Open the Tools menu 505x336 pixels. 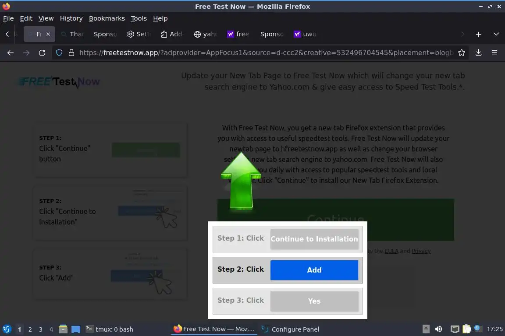pos(139,18)
